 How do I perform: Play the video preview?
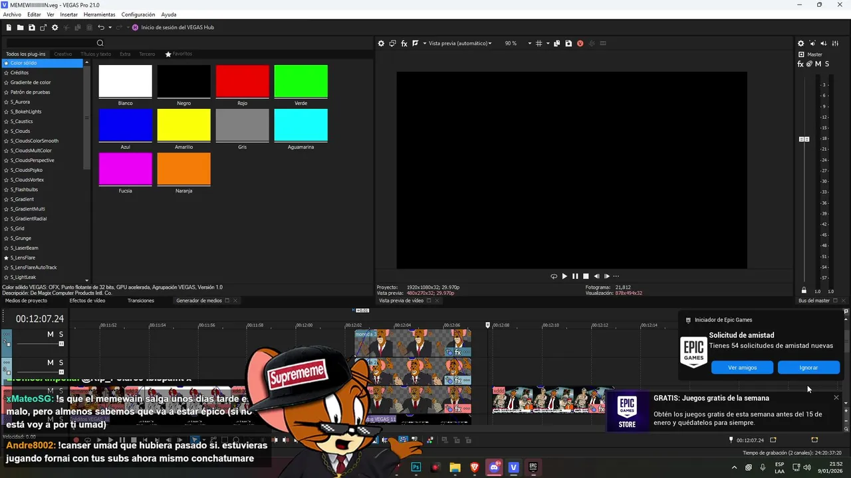(x=564, y=276)
